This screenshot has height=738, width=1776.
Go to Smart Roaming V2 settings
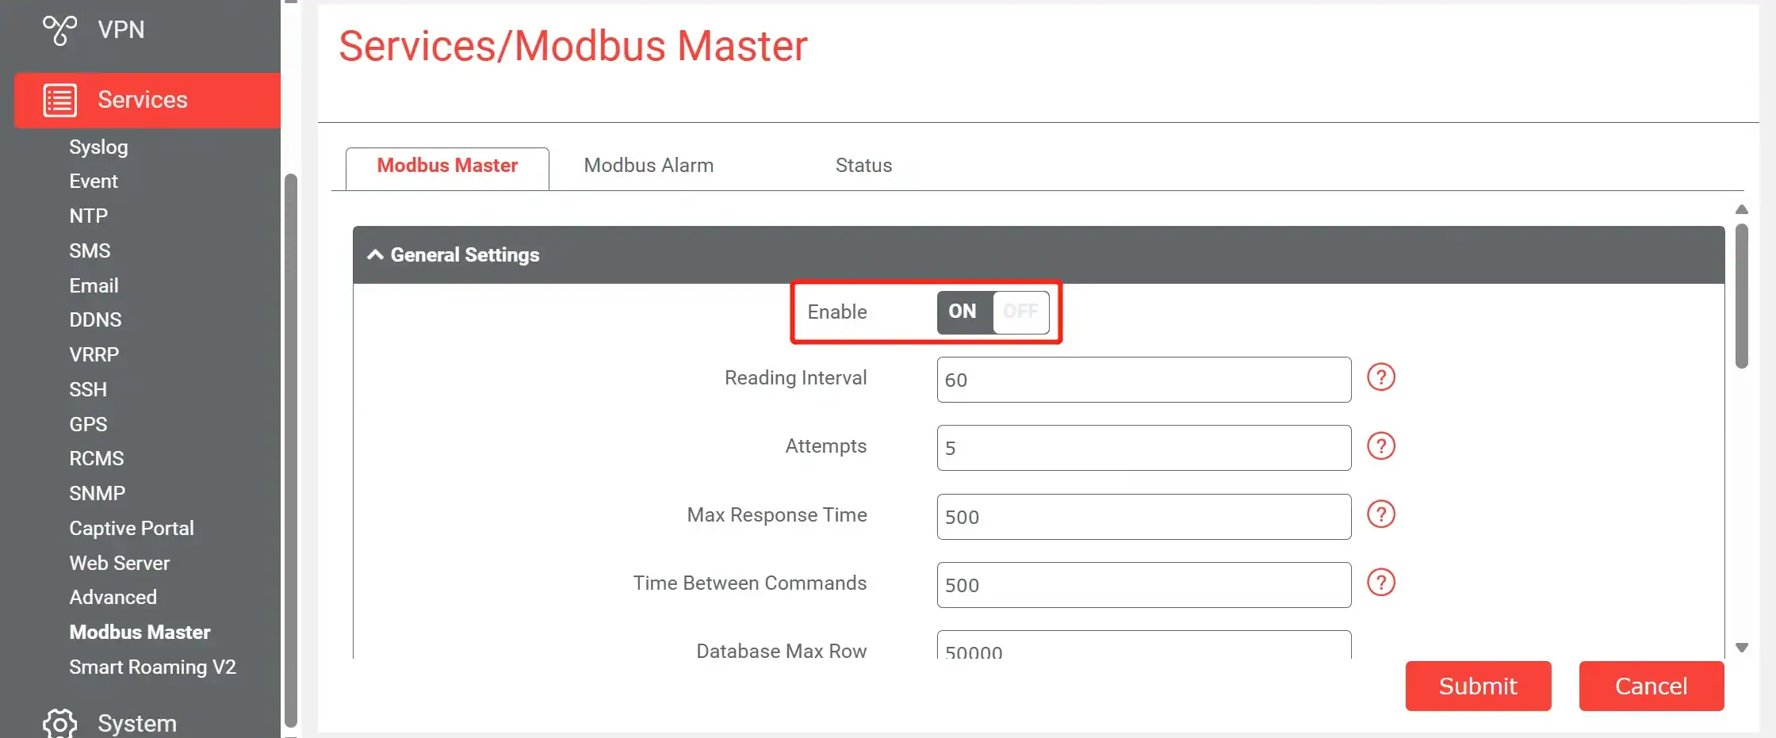153,667
